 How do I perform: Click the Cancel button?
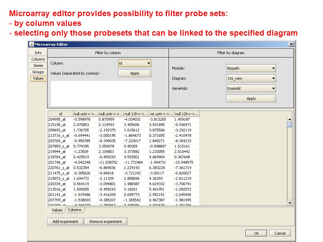[x=280, y=233]
